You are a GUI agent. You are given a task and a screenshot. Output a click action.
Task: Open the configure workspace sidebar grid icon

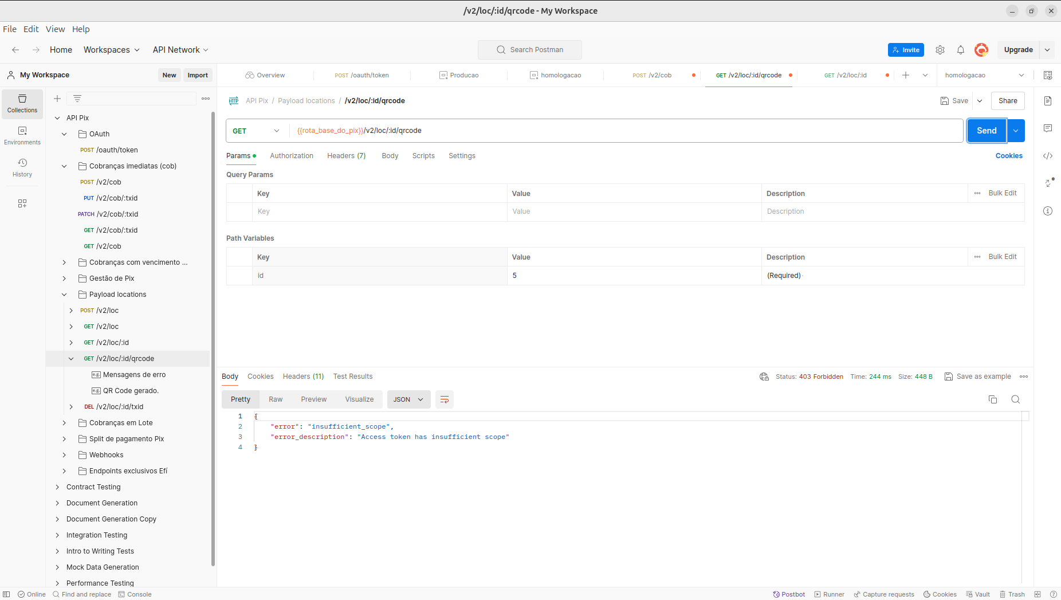pyautogui.click(x=22, y=203)
